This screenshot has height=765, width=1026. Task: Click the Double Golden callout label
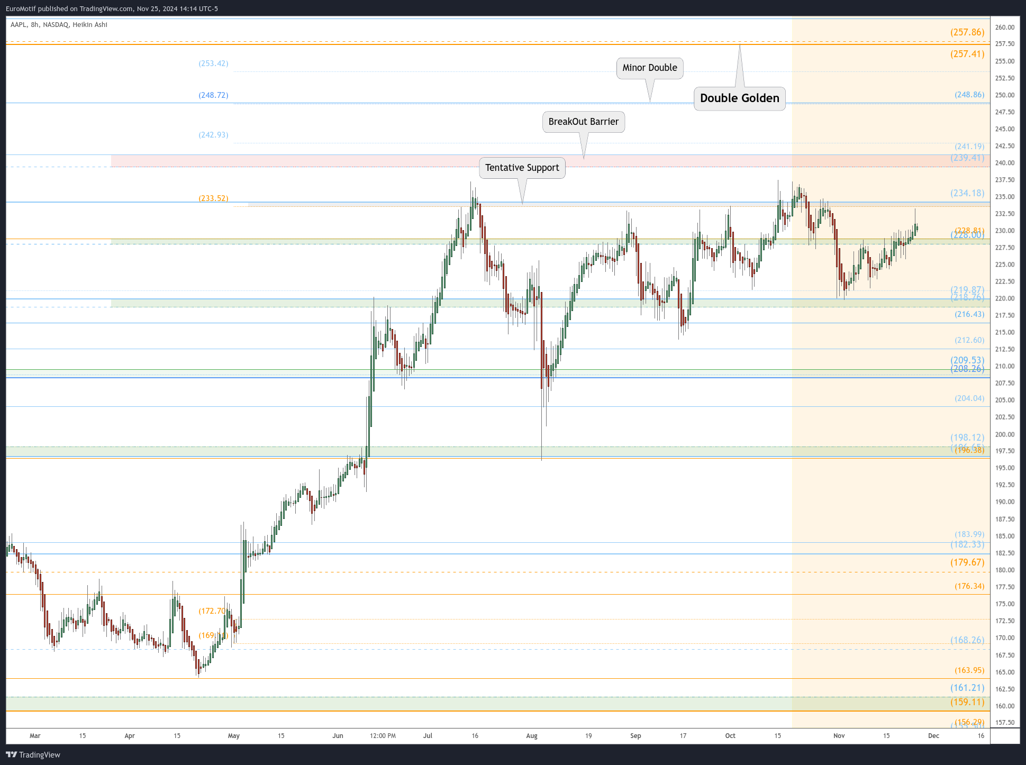tap(739, 98)
